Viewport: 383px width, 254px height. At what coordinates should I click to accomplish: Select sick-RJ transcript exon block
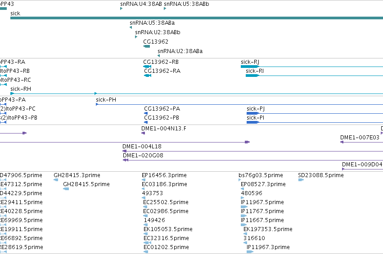[250, 67]
